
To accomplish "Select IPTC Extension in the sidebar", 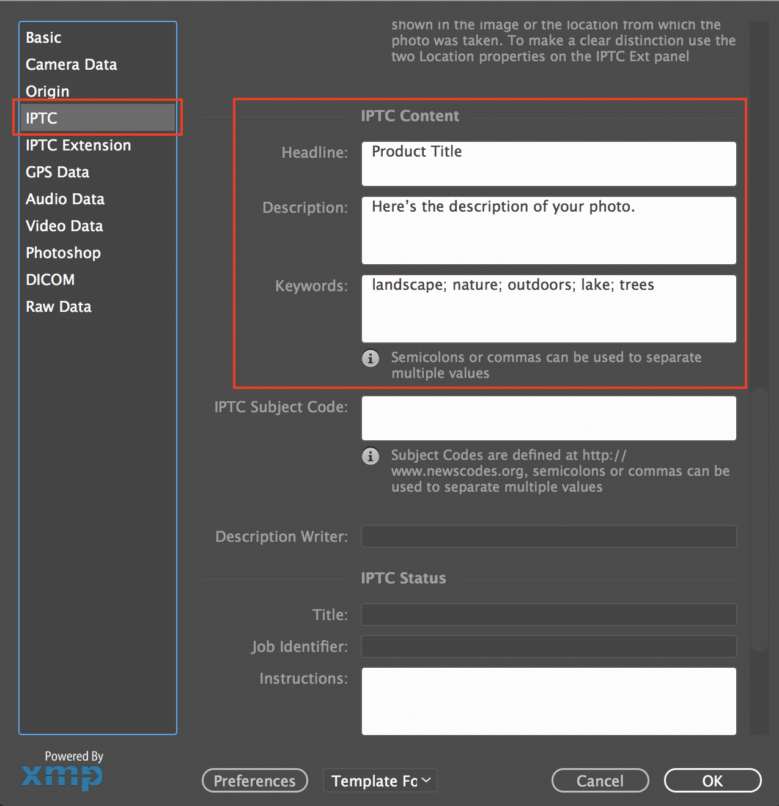I will (x=78, y=145).
